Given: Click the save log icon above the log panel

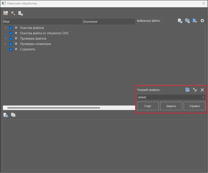Looking at the screenshot, I should point(5,115).
